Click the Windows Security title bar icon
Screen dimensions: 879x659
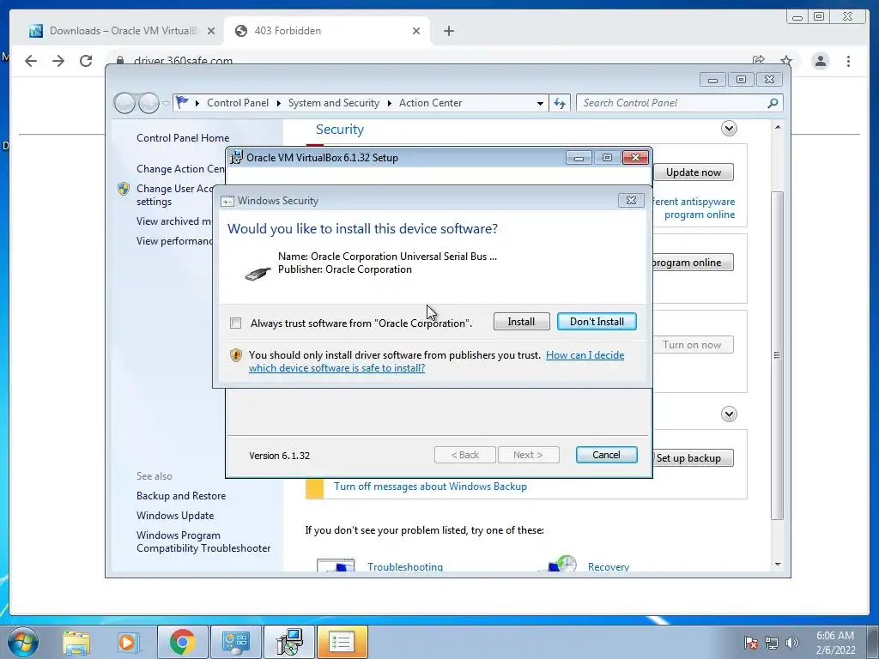pyautogui.click(x=227, y=201)
